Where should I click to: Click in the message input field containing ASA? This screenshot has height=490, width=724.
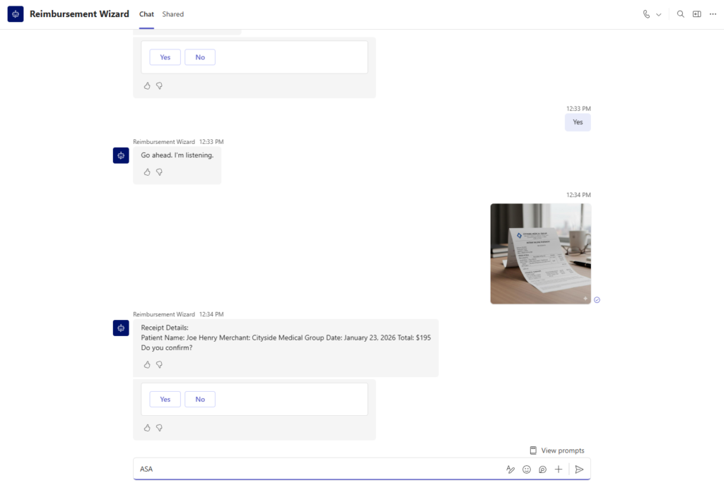311,469
